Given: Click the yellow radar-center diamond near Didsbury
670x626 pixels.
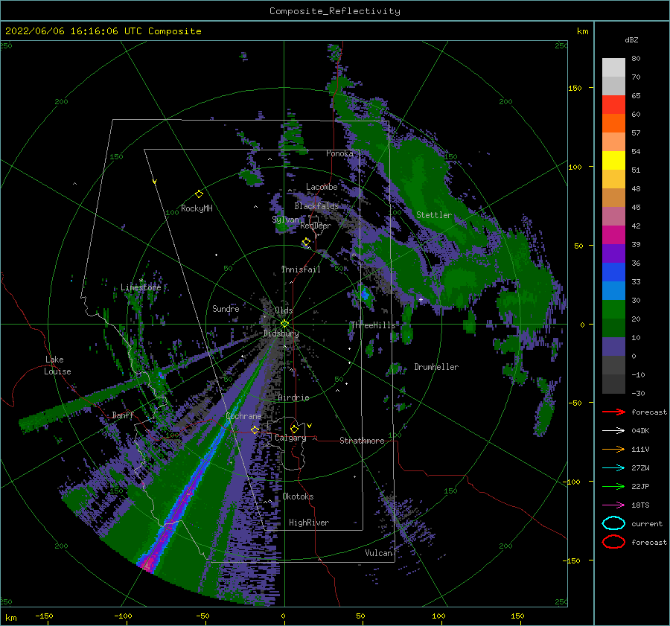Looking at the screenshot, I should (284, 324).
